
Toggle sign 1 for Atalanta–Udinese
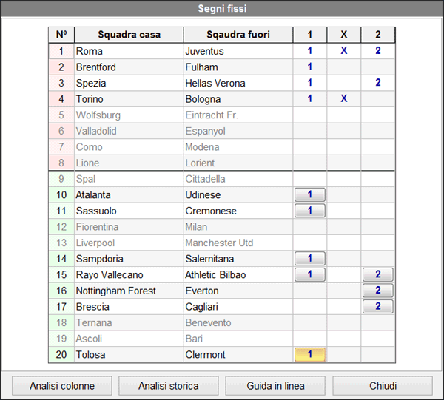point(310,194)
